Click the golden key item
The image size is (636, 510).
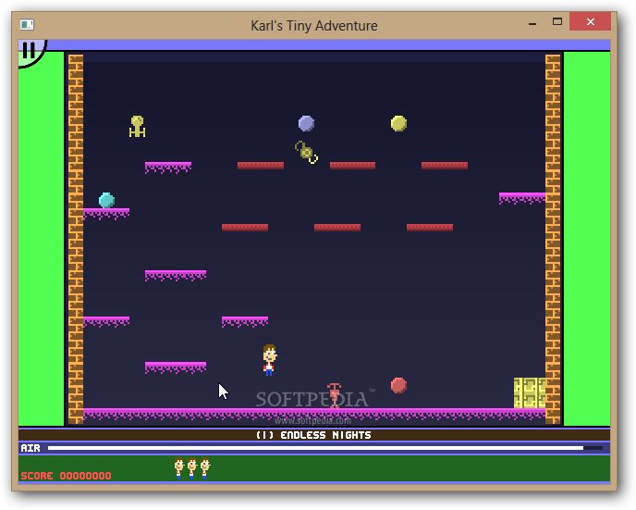click(x=306, y=153)
